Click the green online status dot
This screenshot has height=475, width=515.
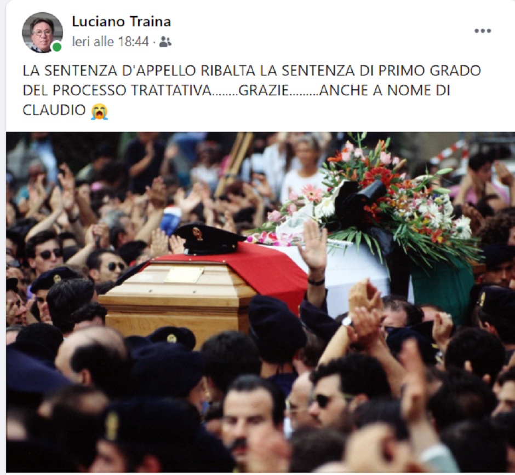click(57, 47)
